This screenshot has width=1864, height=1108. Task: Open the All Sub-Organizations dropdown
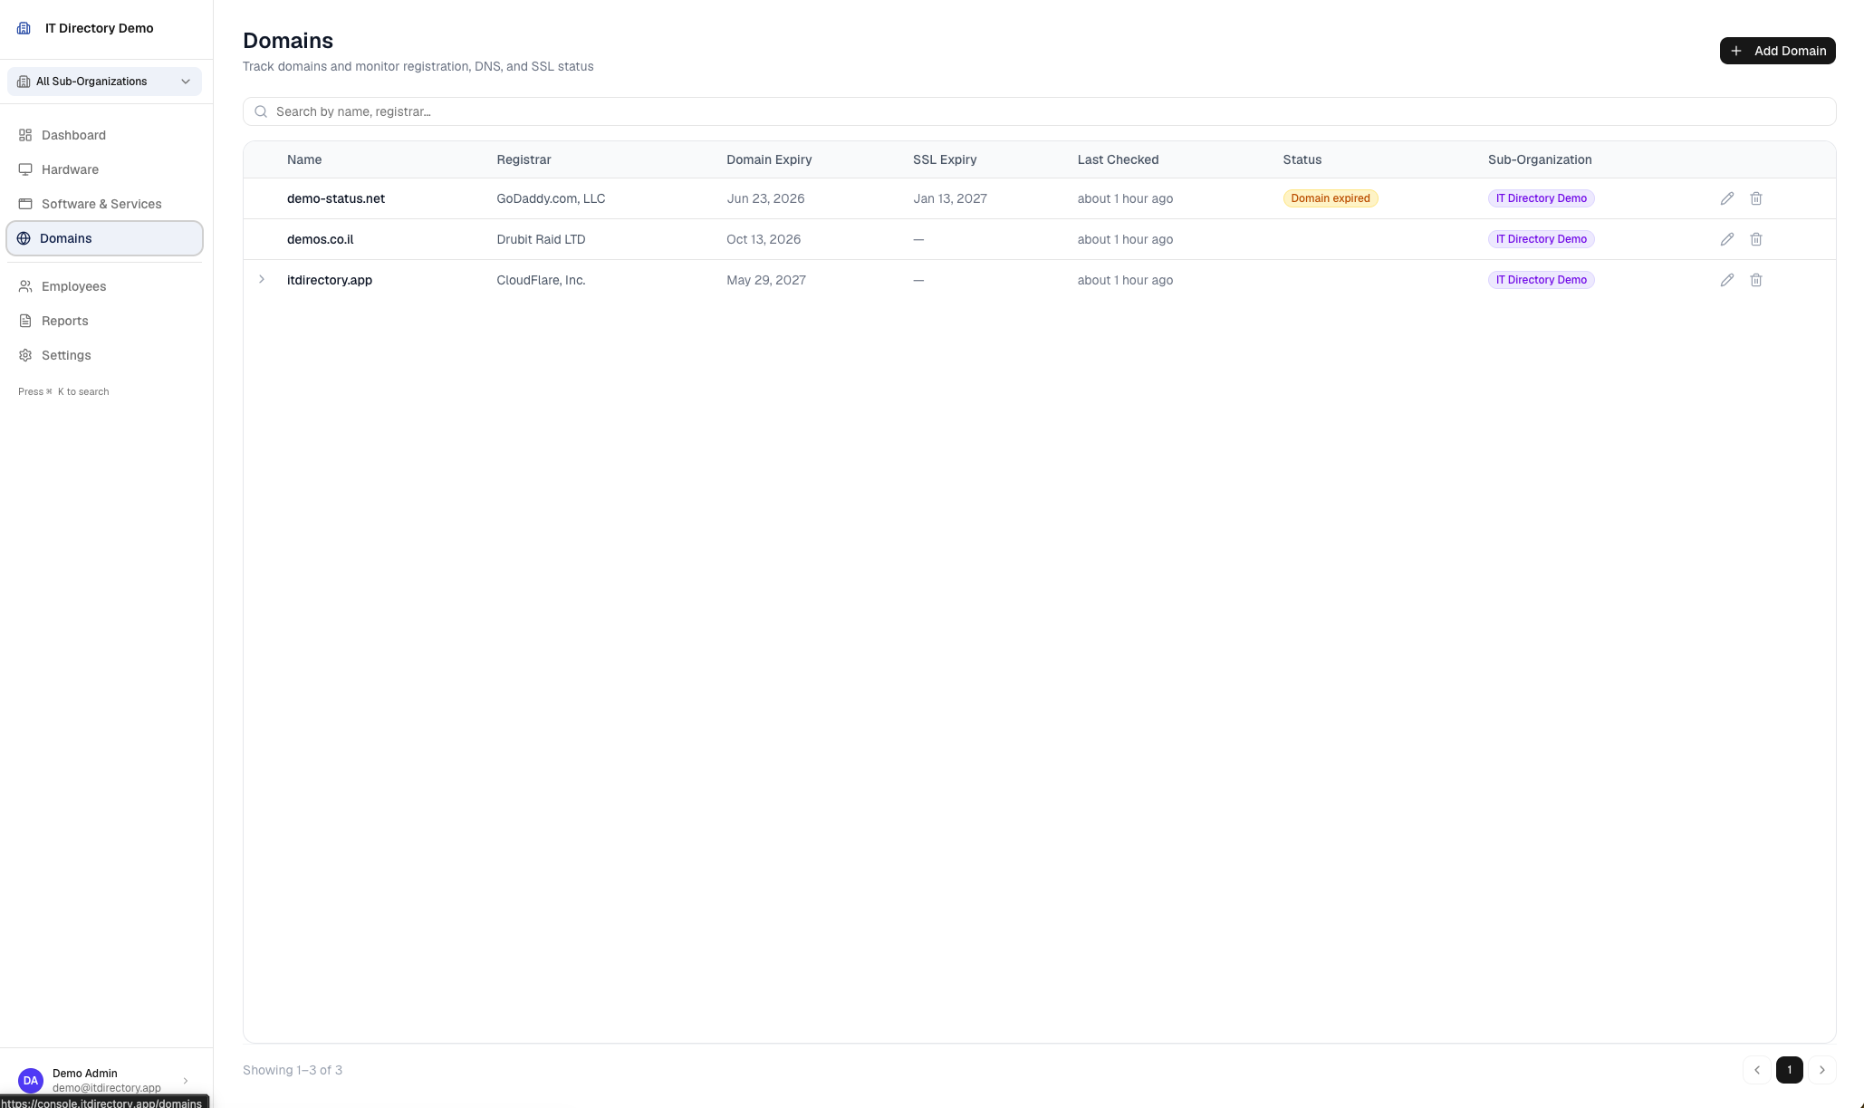104,82
